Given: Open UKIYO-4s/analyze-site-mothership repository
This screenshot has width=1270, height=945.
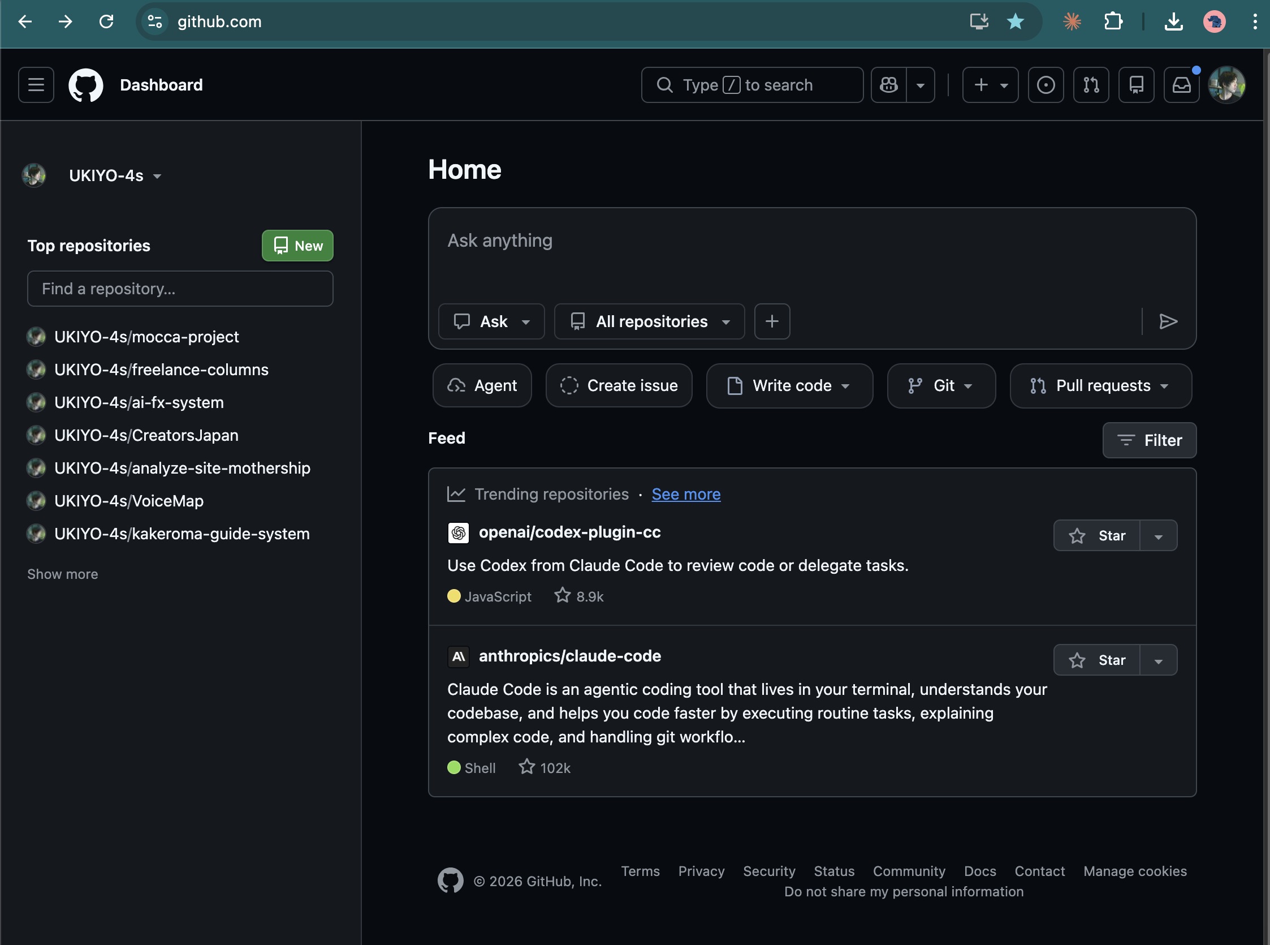Looking at the screenshot, I should point(182,468).
